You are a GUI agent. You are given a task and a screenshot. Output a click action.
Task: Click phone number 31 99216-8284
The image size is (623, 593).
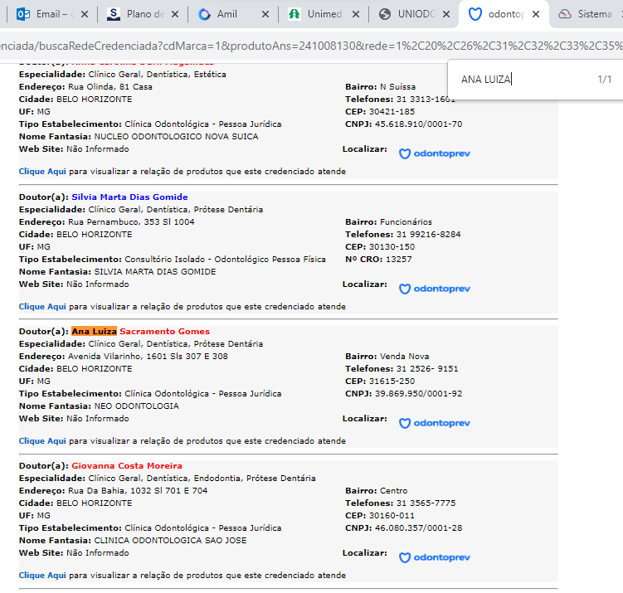click(428, 235)
